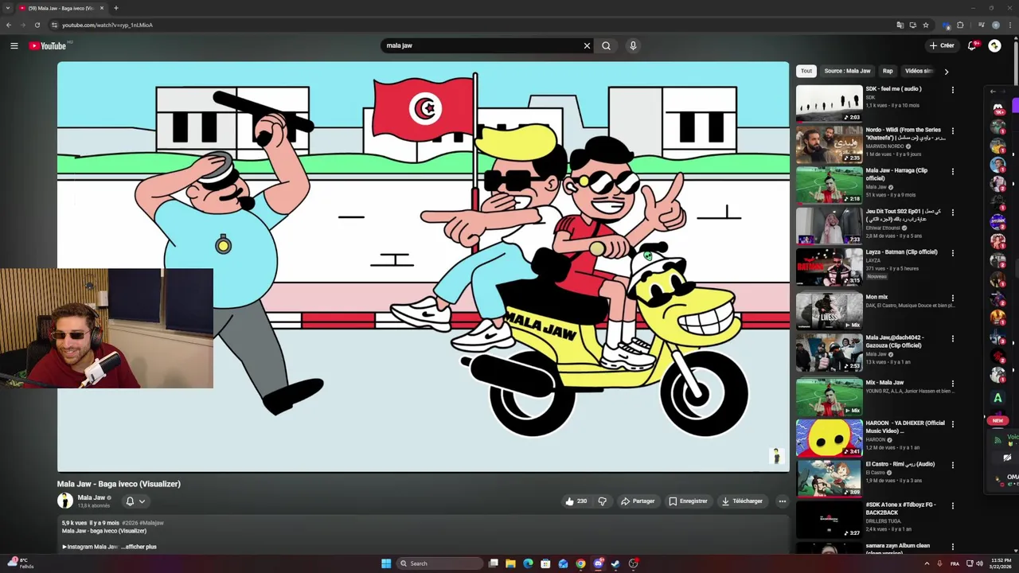
Task: Click the search magnifier button
Action: [606, 45]
